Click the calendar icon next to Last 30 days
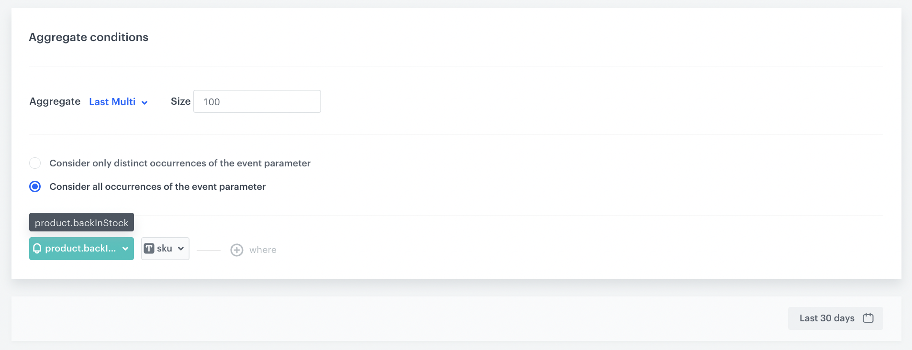The image size is (912, 350). point(868,318)
